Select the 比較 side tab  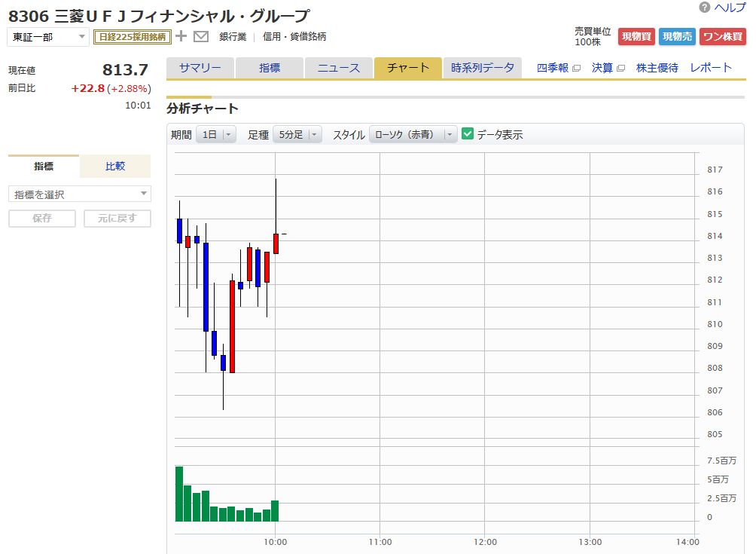115,166
